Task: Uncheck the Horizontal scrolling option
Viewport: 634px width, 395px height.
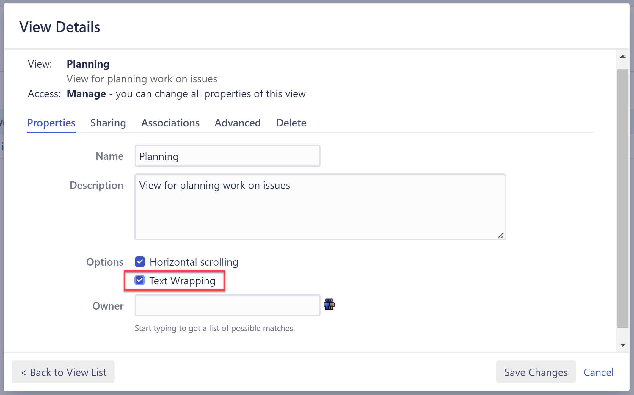Action: pyautogui.click(x=141, y=261)
